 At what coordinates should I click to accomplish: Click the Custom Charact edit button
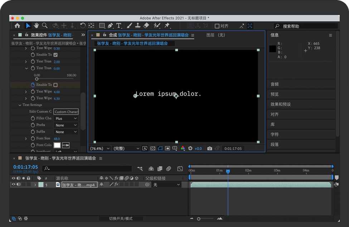coord(66,112)
